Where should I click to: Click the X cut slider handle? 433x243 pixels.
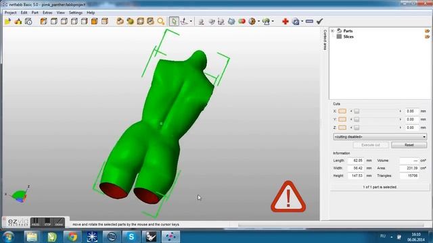point(357,111)
